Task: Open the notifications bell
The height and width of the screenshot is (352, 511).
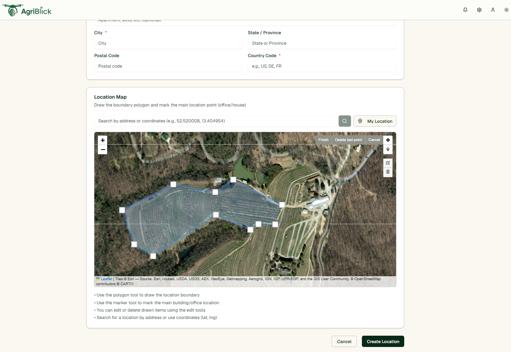Action: tap(465, 10)
